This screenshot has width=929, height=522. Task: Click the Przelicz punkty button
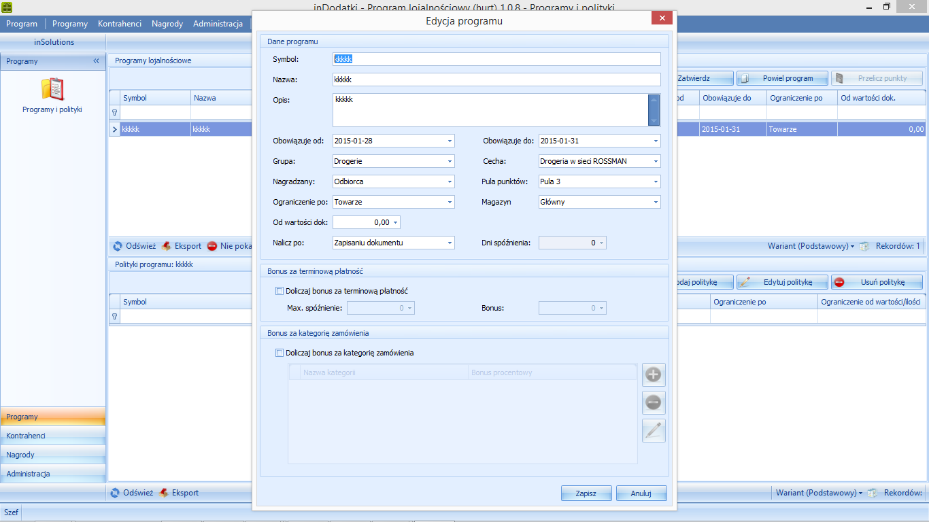877,78
